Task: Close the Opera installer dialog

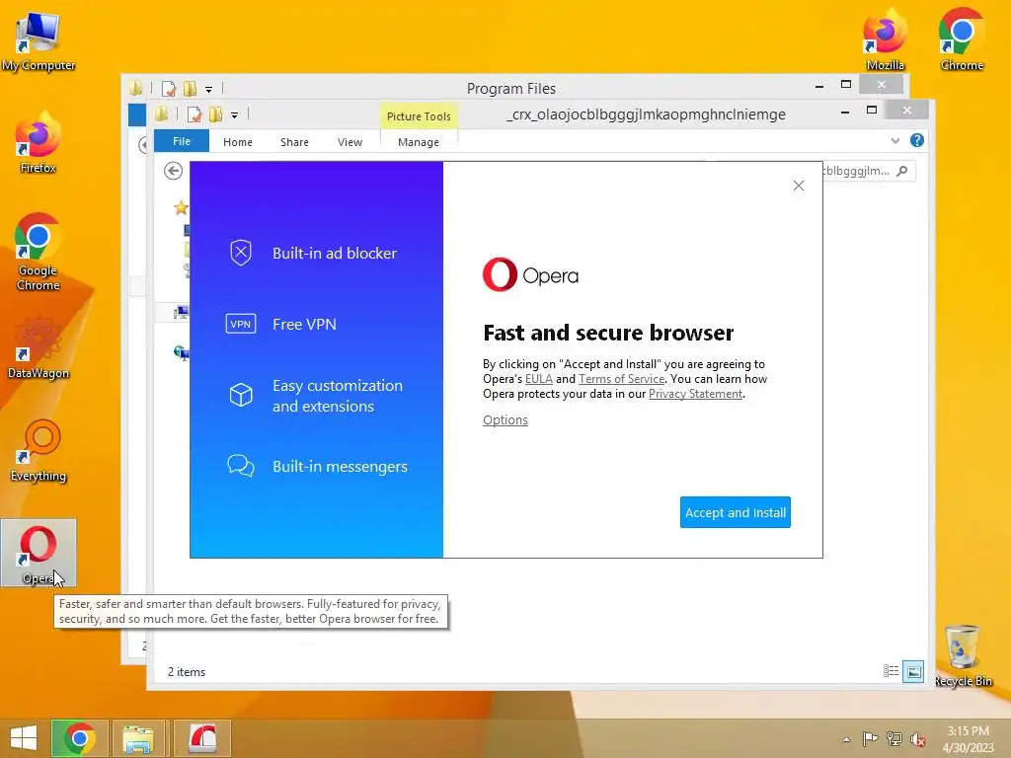Action: 798,186
